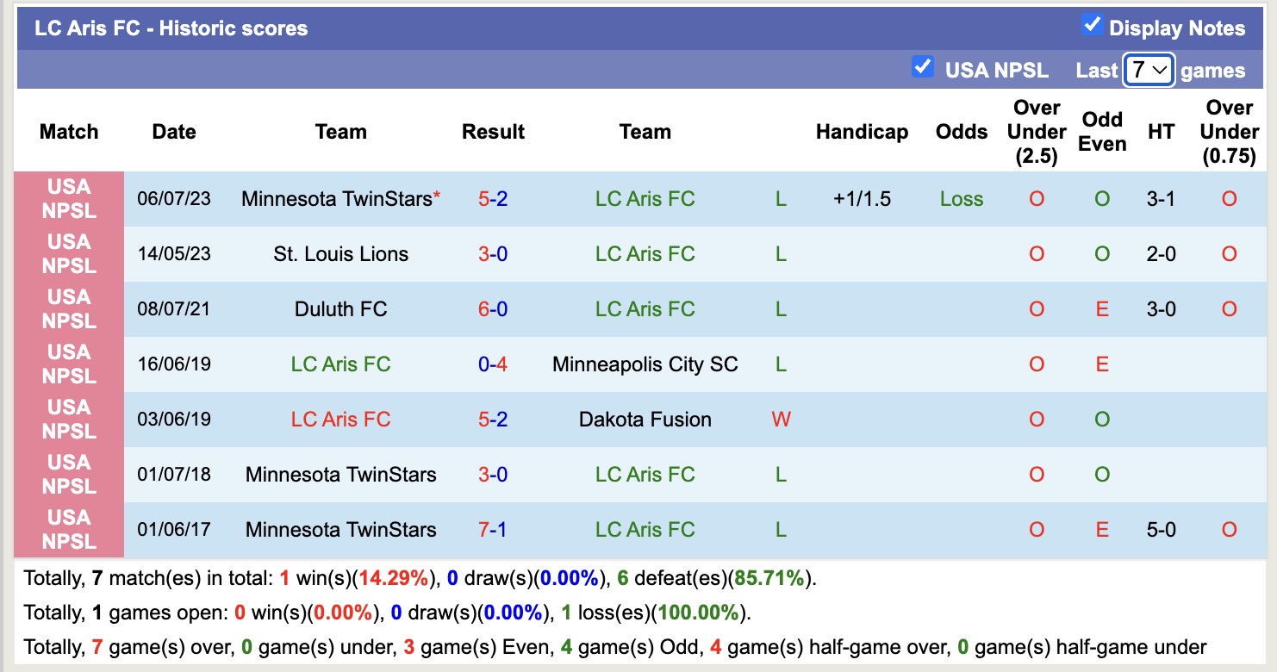
Task: Open the Minnesota TwinStars team link
Action: [x=340, y=198]
